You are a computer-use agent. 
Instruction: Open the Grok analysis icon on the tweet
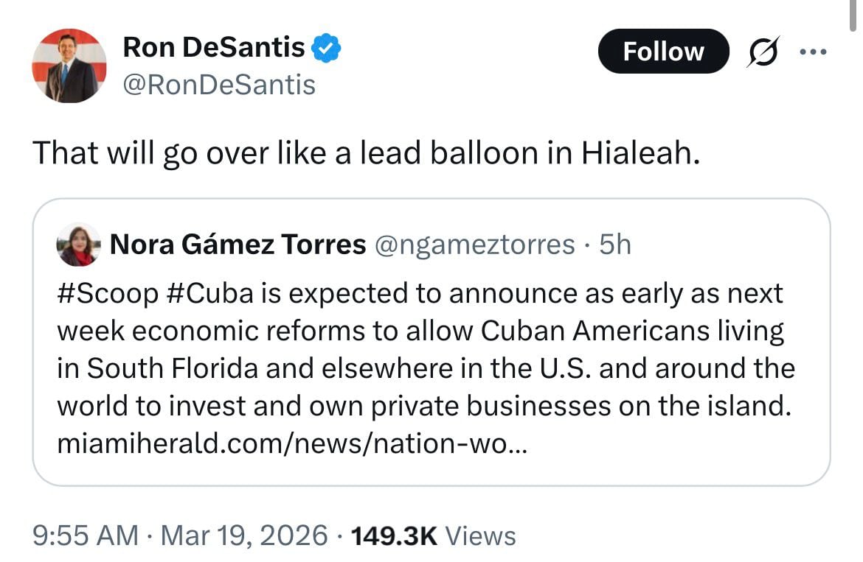763,52
